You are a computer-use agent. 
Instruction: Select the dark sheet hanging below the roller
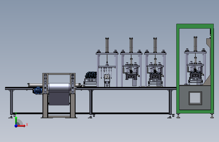tap(59, 99)
